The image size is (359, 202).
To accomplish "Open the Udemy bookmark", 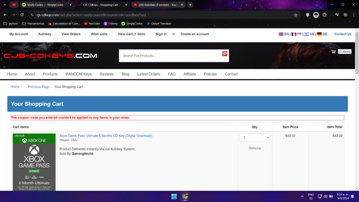I will 111,24.
